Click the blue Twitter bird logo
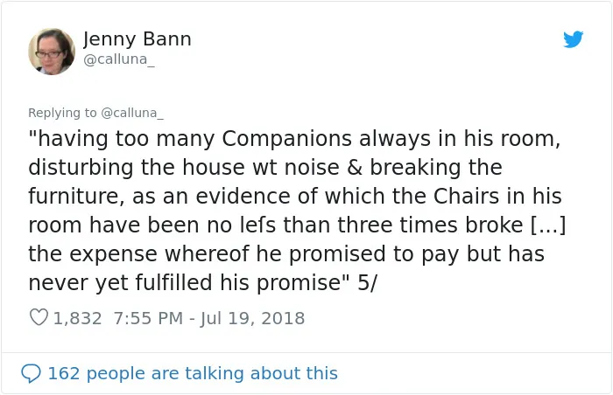 (573, 39)
